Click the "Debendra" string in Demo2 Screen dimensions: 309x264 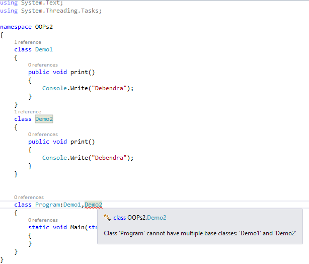click(x=109, y=158)
